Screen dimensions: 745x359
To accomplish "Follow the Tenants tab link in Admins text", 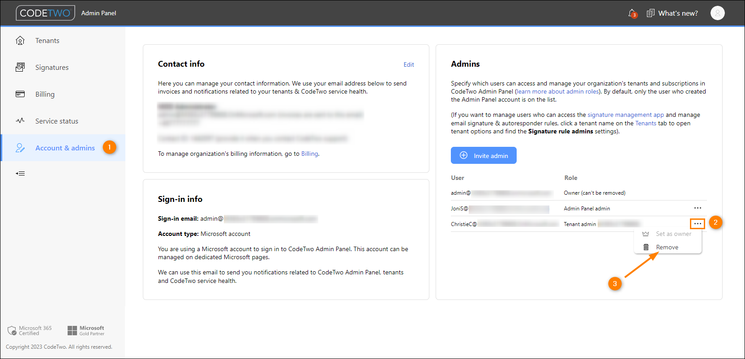I will [x=646, y=123].
